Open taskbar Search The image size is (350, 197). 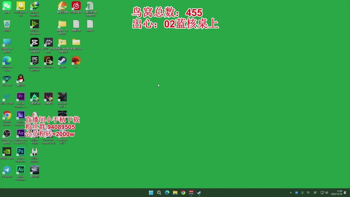[159, 193]
